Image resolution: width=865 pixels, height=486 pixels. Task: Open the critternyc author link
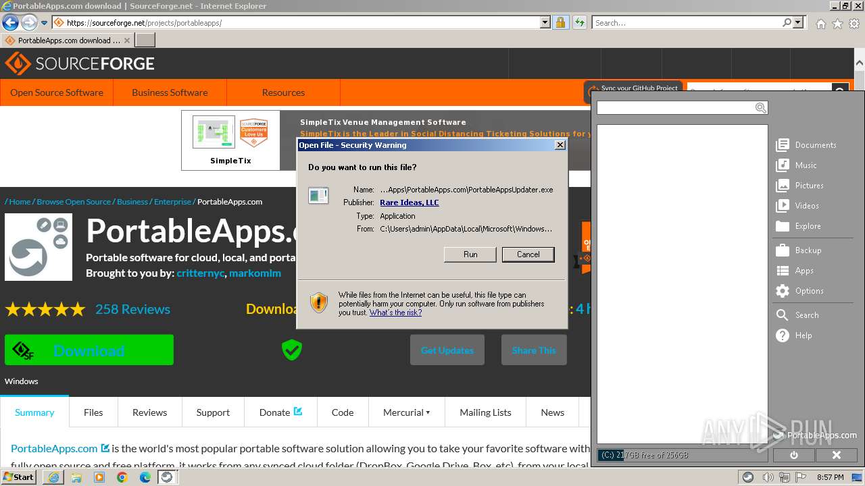[200, 273]
